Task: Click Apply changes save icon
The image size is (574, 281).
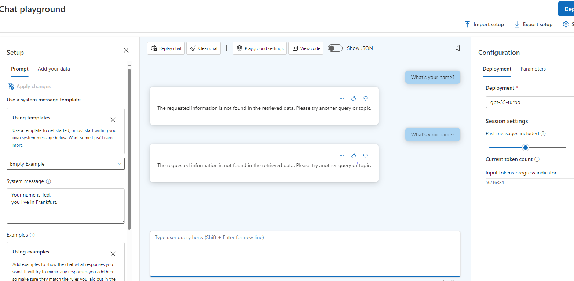Action: [11, 87]
